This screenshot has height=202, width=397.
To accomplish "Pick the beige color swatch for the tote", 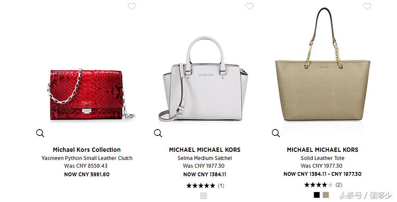I will pos(326,195).
